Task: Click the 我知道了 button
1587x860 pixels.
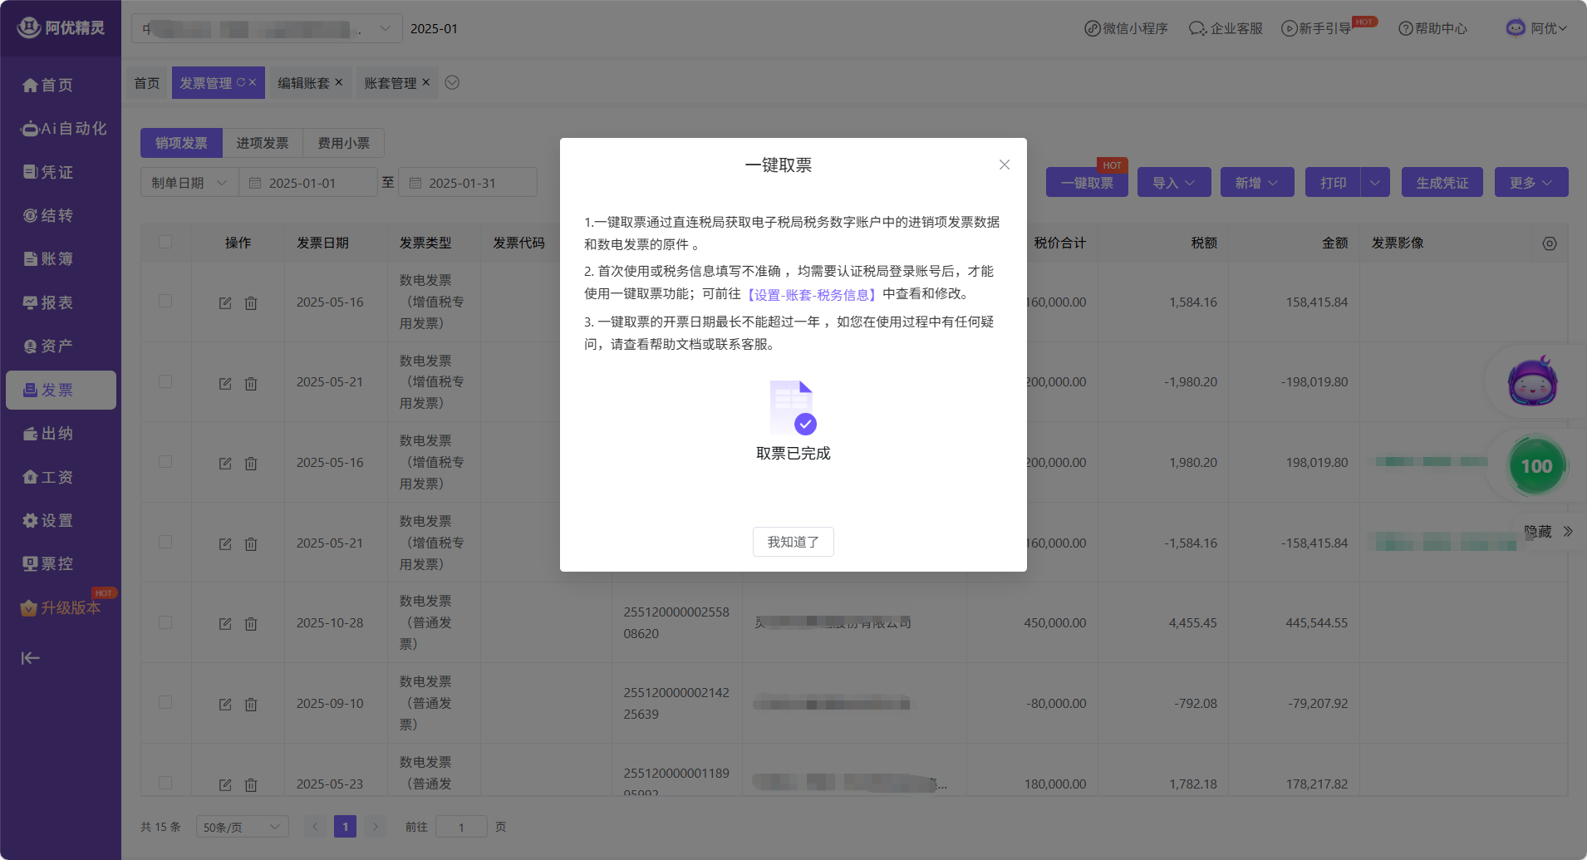Action: click(793, 542)
